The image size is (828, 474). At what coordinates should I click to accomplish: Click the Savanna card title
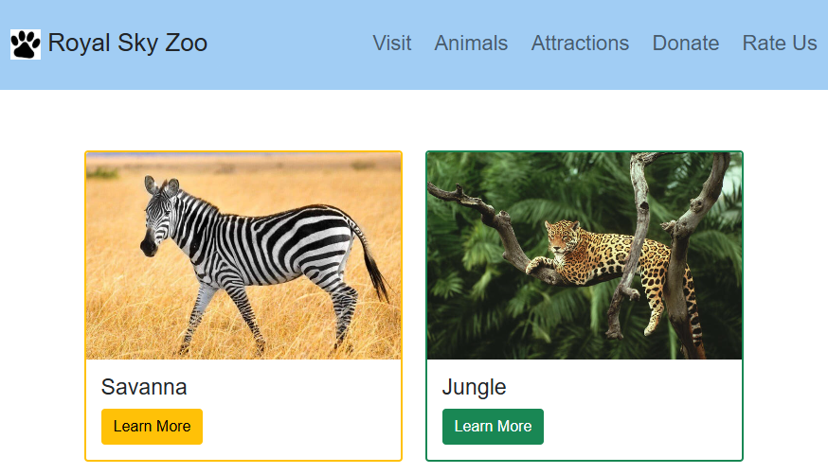click(x=144, y=387)
